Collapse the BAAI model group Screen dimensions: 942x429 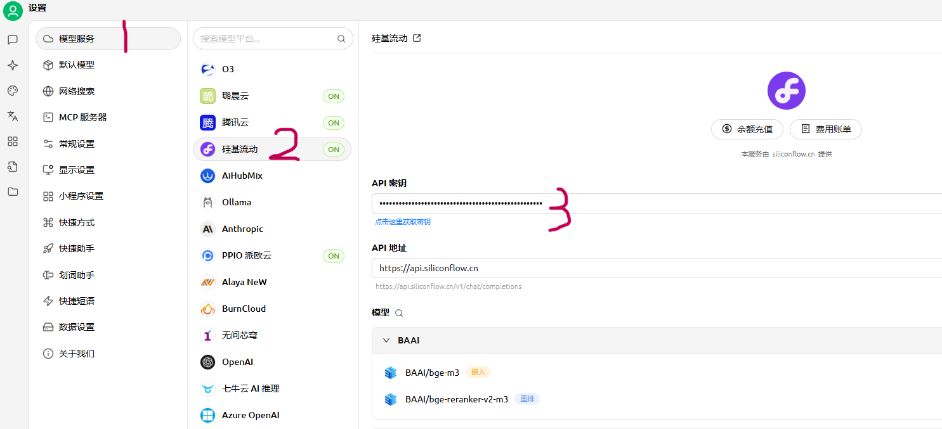(x=387, y=340)
